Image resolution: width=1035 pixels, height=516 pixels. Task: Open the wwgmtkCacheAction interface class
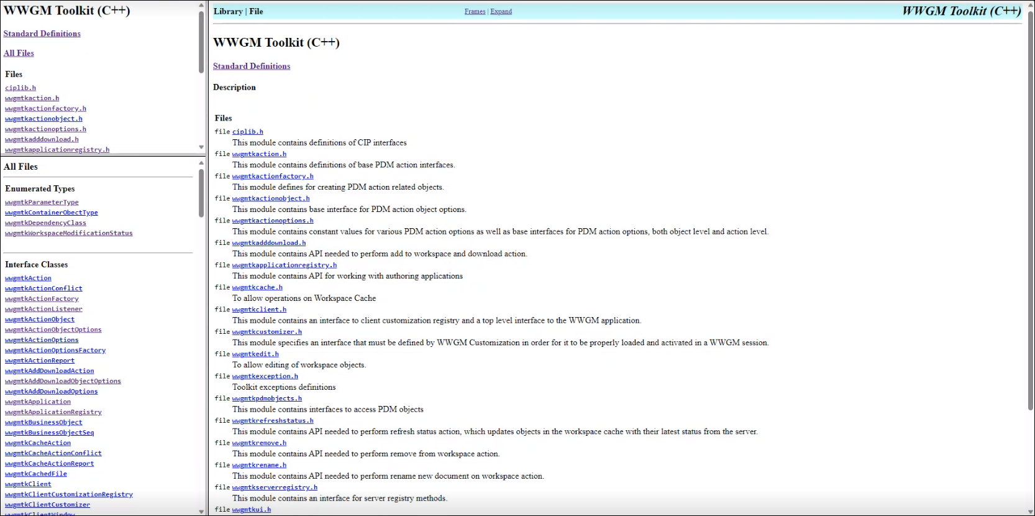[38, 443]
